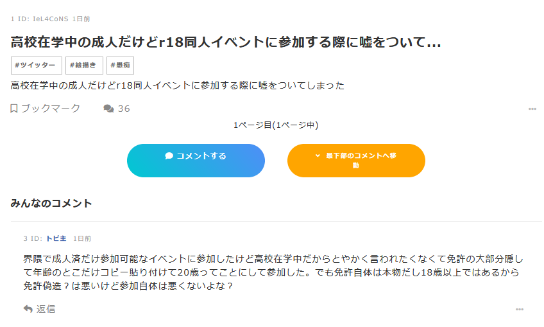Click the speech bubbles icon beside 36

pyautogui.click(x=108, y=109)
